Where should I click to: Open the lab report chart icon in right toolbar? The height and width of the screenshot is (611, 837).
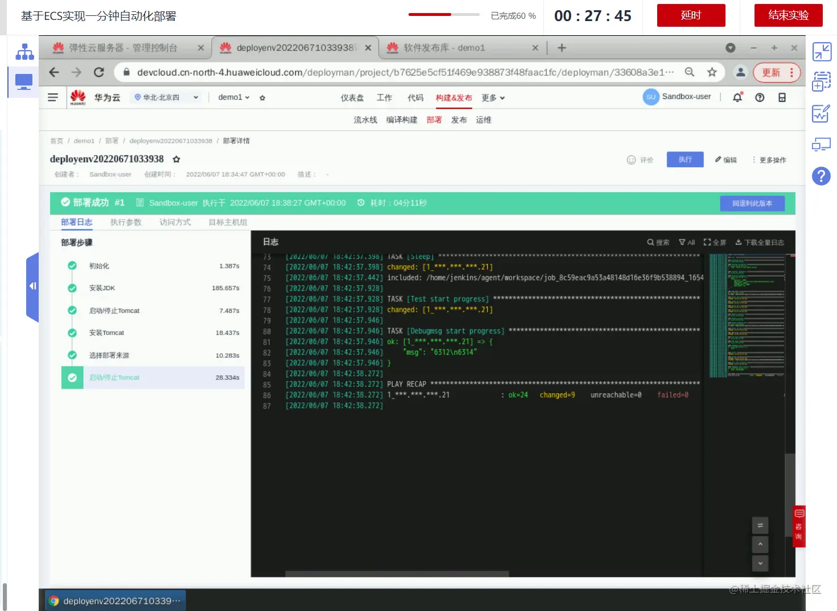[x=821, y=113]
